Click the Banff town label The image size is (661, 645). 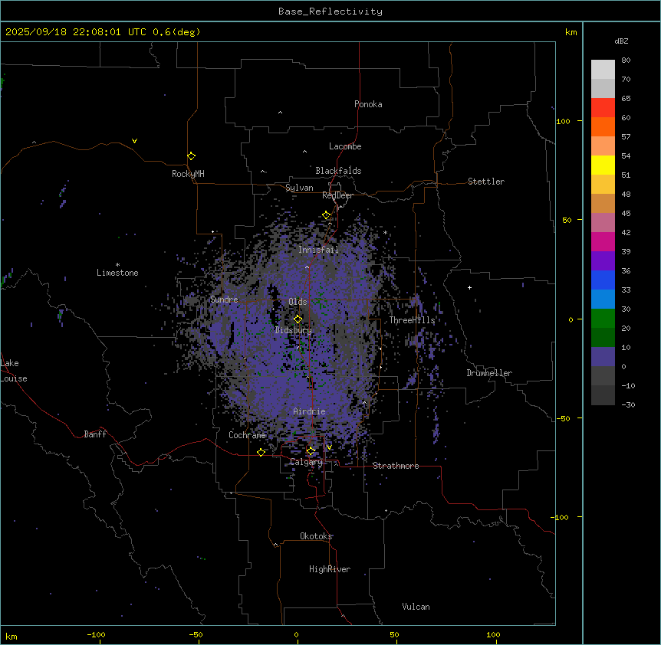(x=95, y=434)
